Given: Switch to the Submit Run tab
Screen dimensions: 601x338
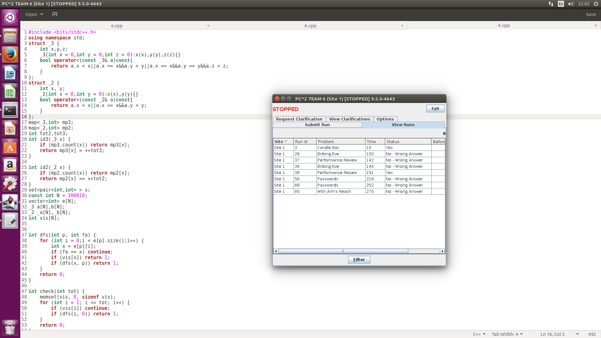Looking at the screenshot, I should tap(317, 125).
